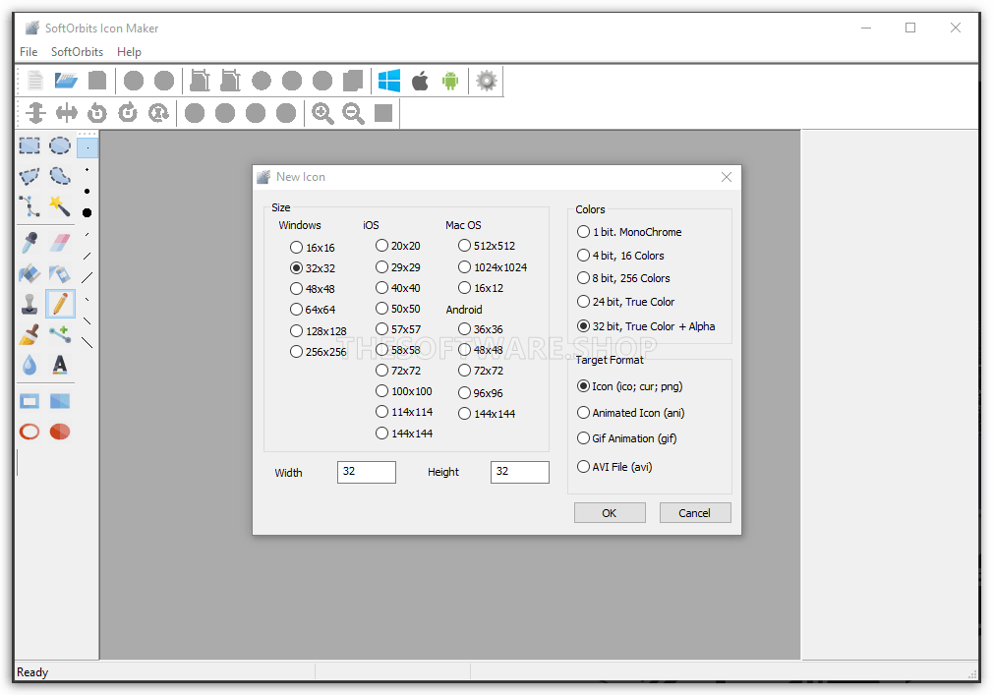Select the outlined rectangle shape tool

pos(29,401)
